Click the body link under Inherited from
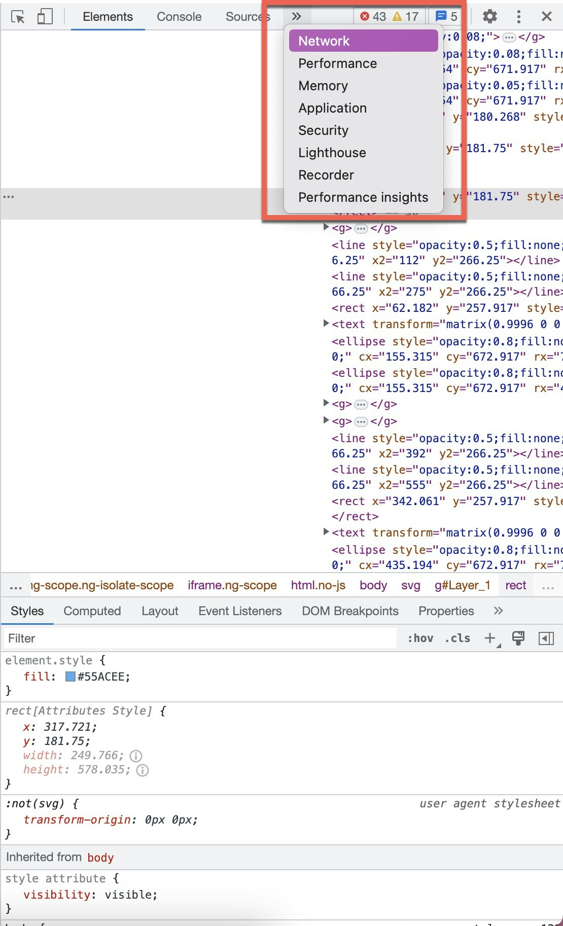563x926 pixels. (100, 858)
